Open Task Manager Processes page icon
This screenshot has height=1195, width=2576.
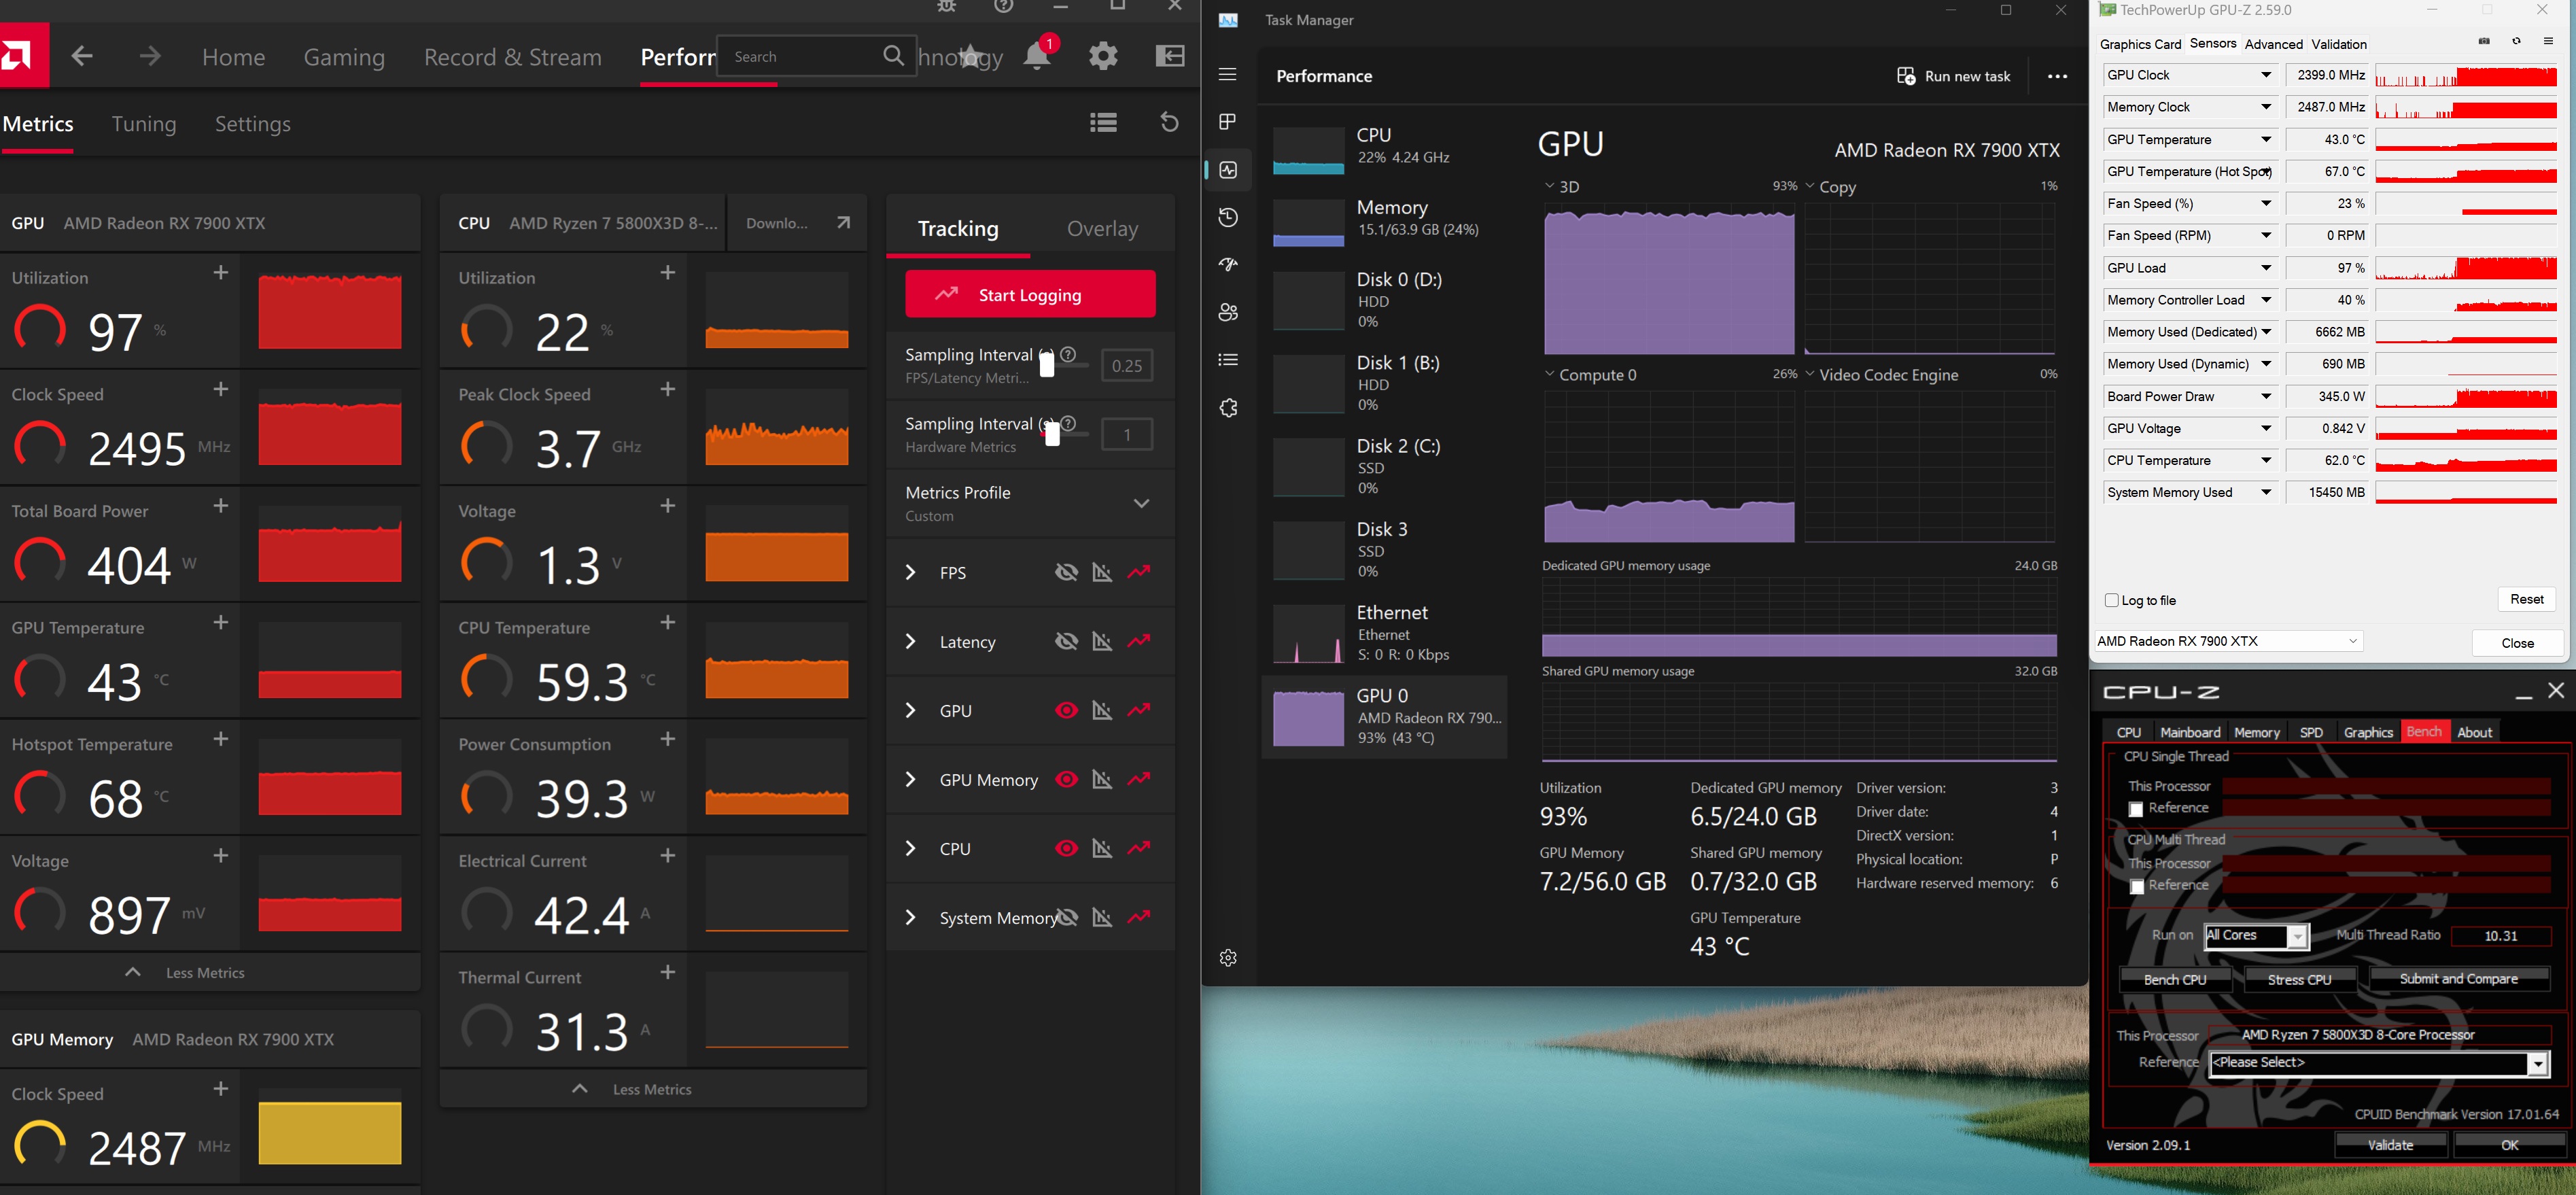pyautogui.click(x=1228, y=122)
